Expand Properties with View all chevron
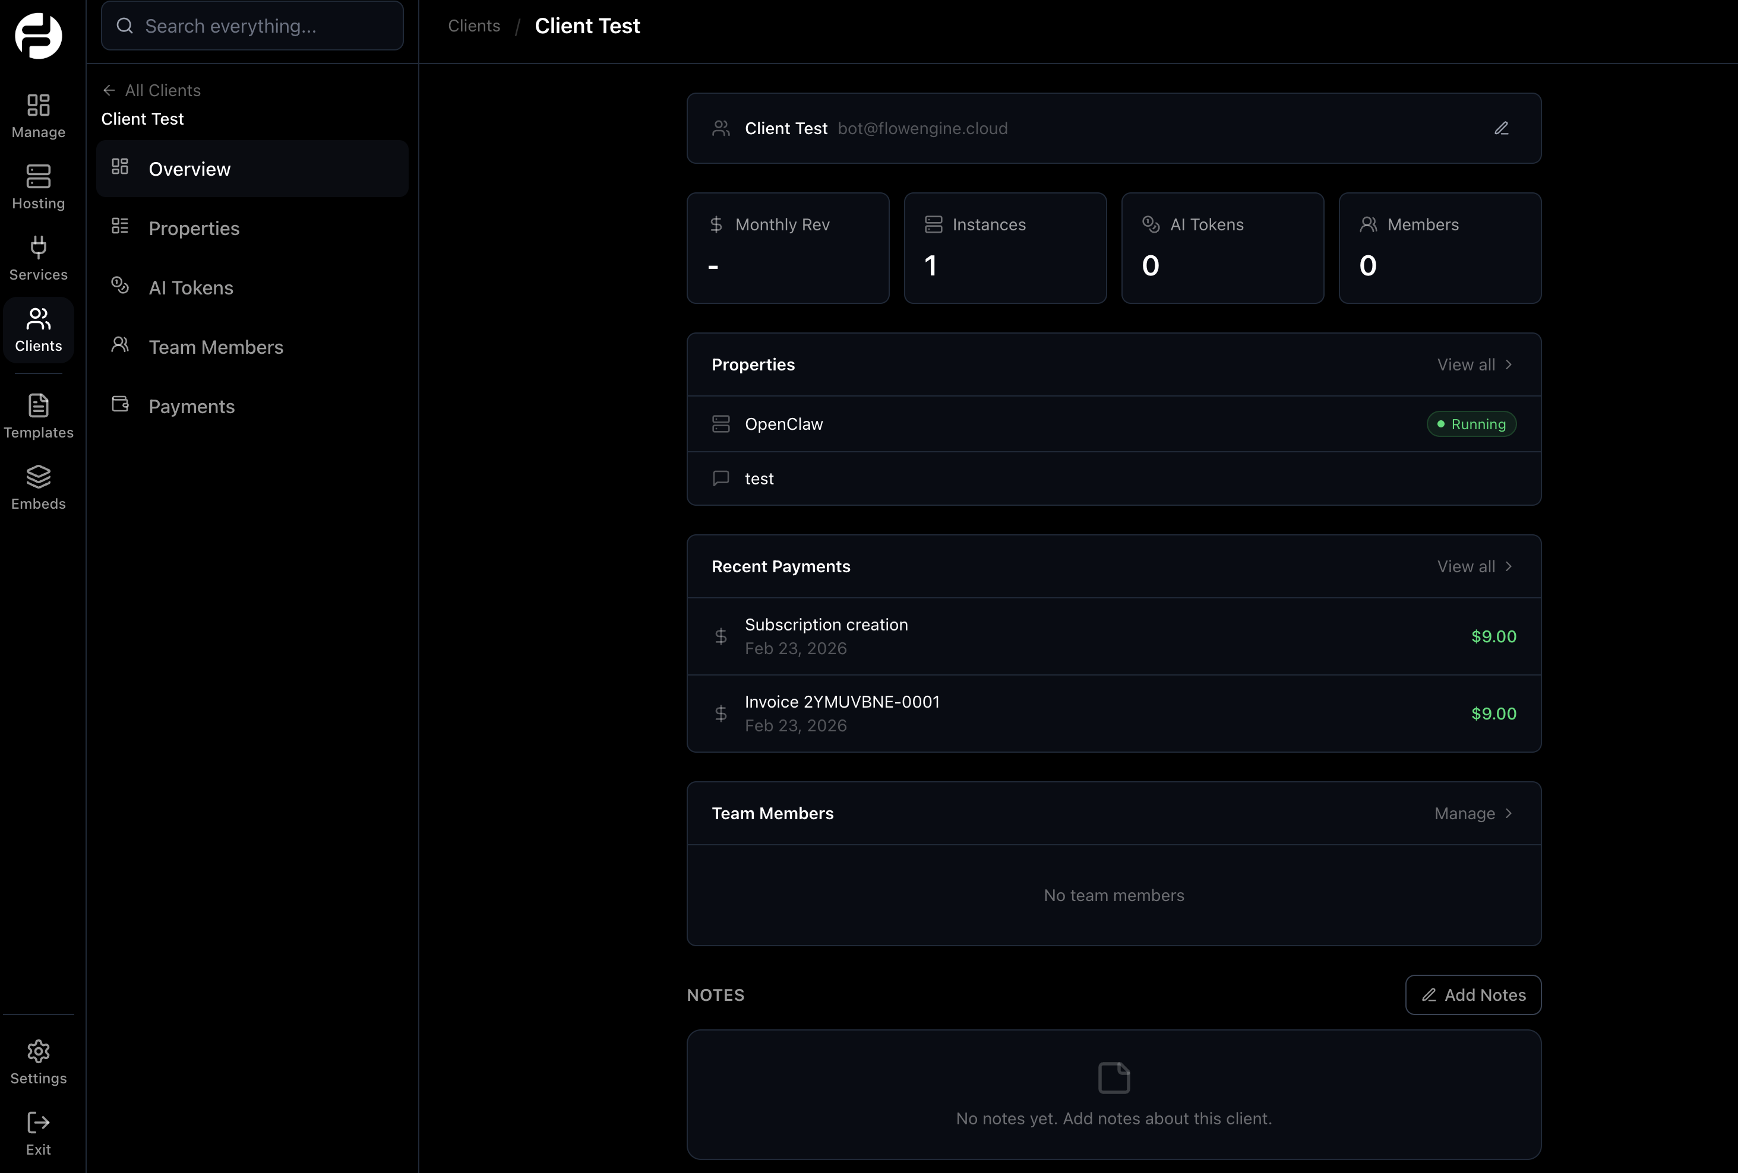1738x1173 pixels. 1474,365
